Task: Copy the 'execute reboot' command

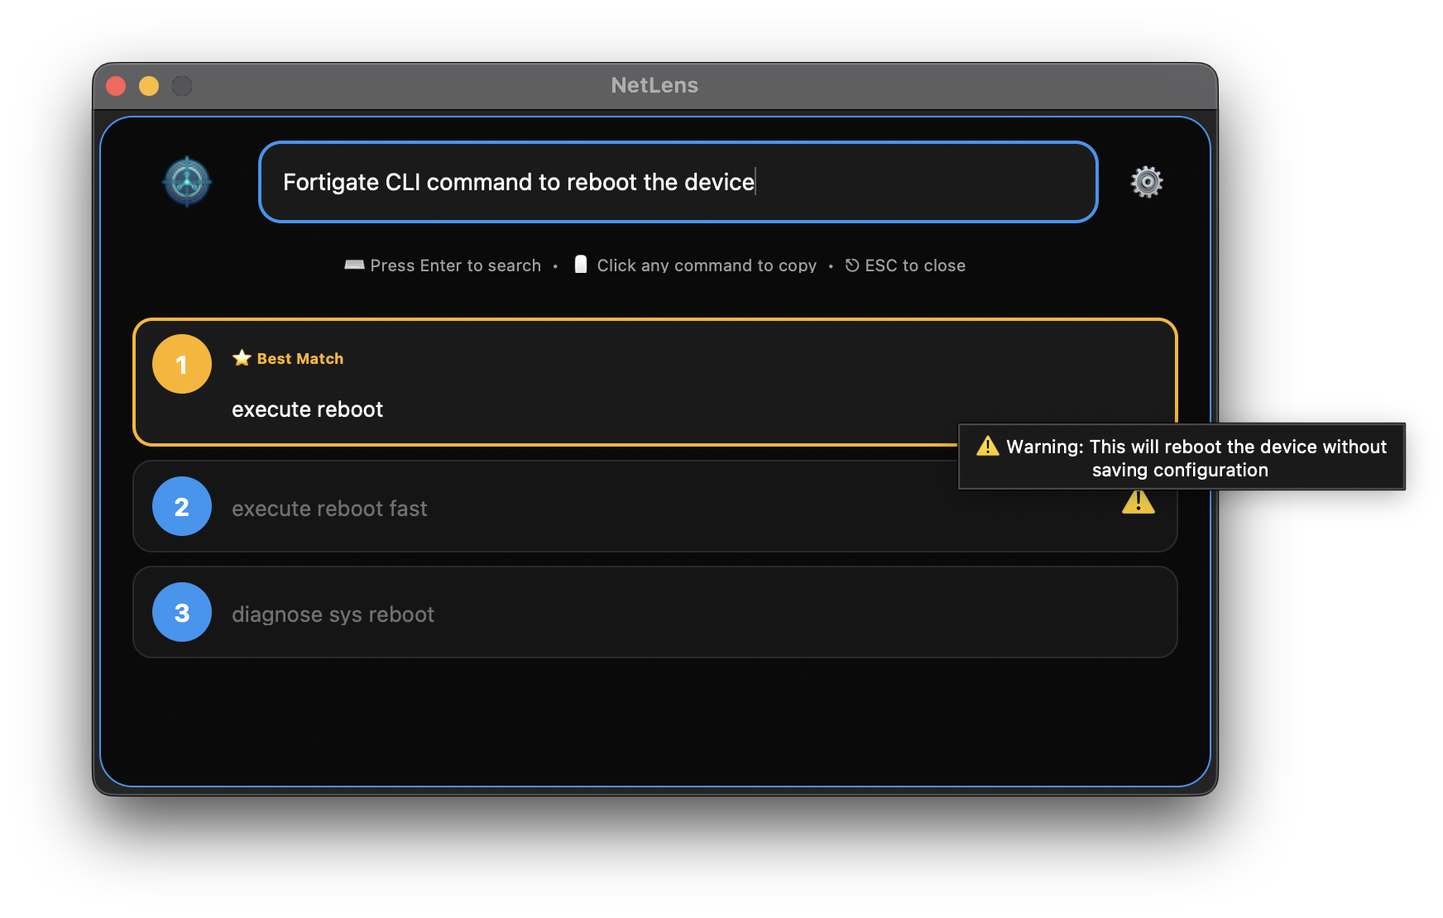Action: (x=308, y=409)
